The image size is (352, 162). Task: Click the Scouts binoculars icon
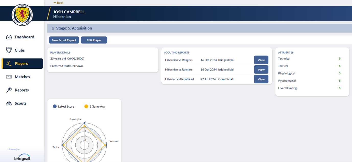(x=9, y=104)
